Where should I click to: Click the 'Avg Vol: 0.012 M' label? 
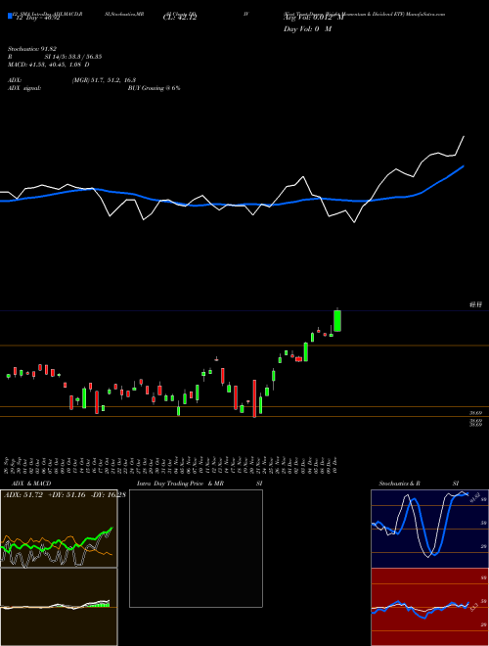click(x=313, y=19)
